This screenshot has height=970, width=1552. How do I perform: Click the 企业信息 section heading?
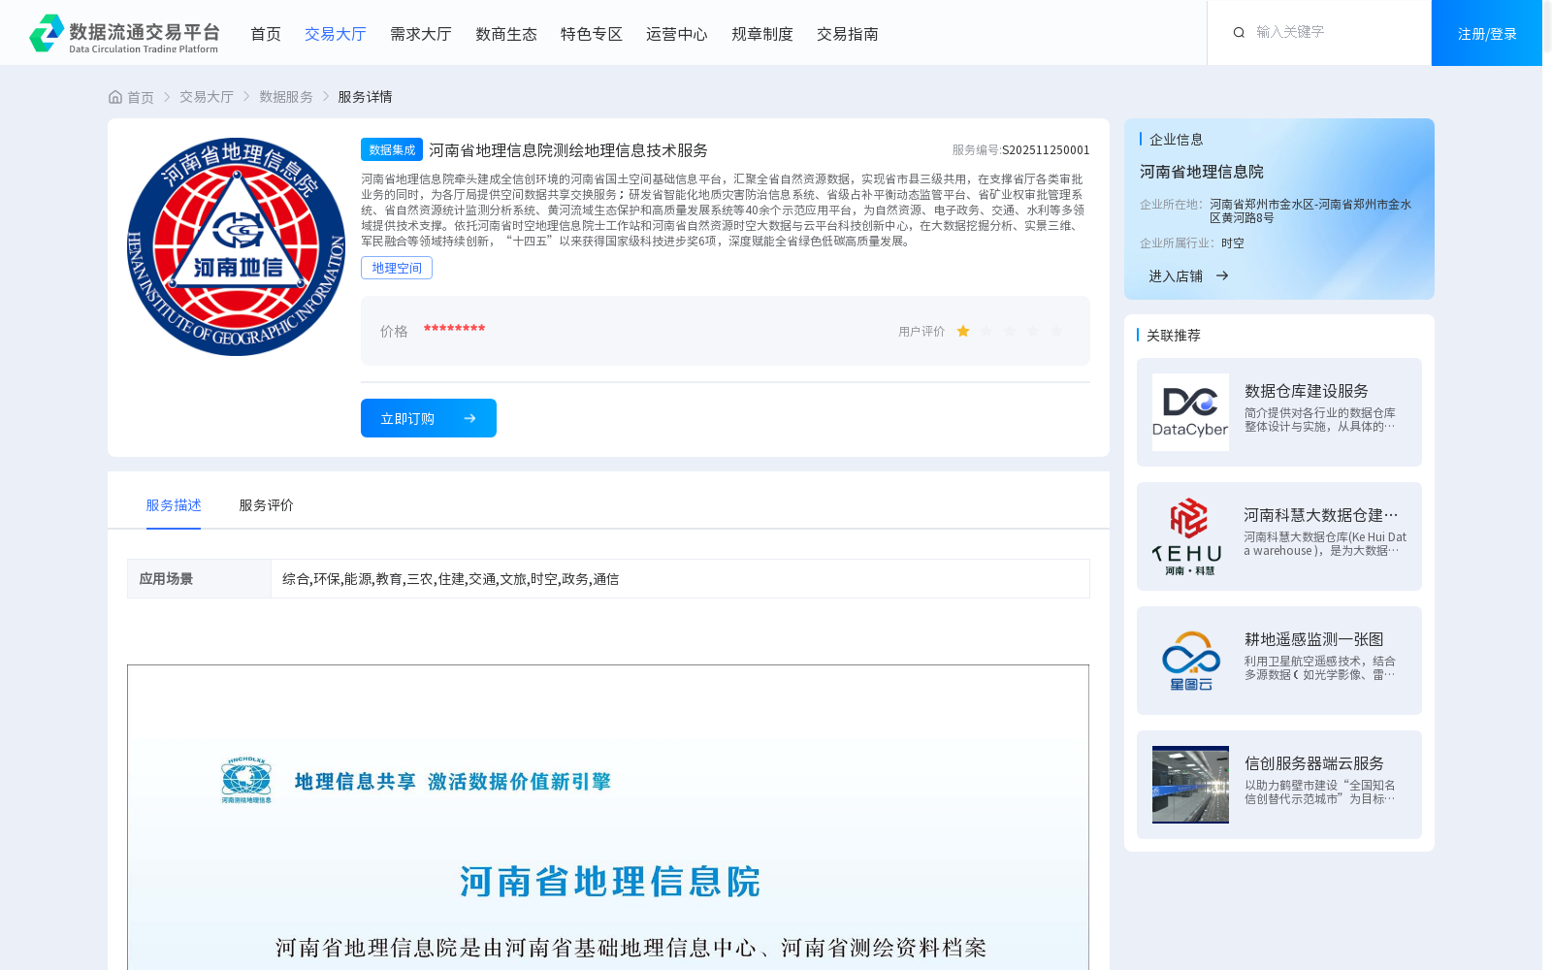click(1177, 140)
